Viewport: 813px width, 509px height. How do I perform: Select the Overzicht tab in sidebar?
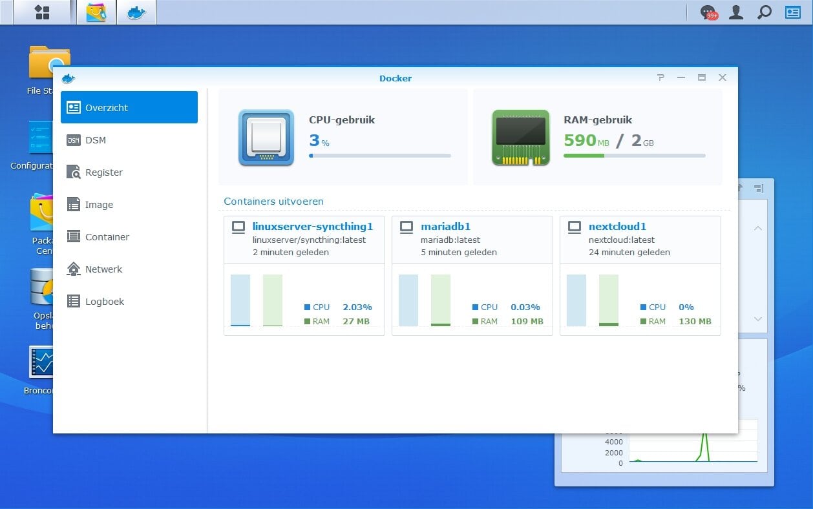pyautogui.click(x=129, y=107)
